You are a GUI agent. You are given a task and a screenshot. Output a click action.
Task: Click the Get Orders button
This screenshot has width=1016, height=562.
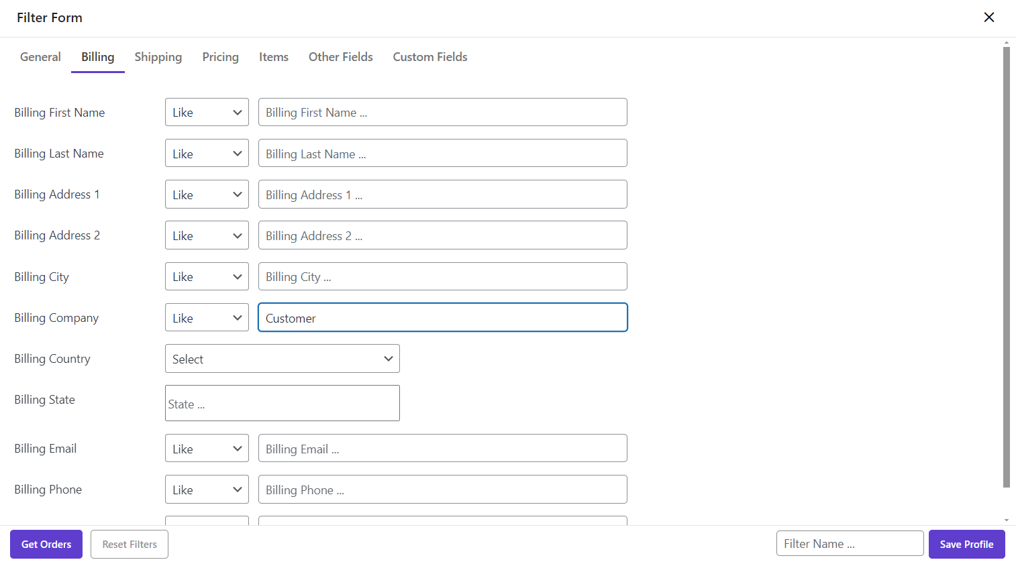[x=46, y=544]
